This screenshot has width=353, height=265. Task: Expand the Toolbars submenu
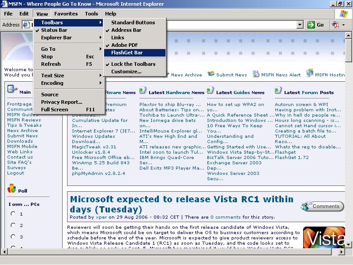68,23
